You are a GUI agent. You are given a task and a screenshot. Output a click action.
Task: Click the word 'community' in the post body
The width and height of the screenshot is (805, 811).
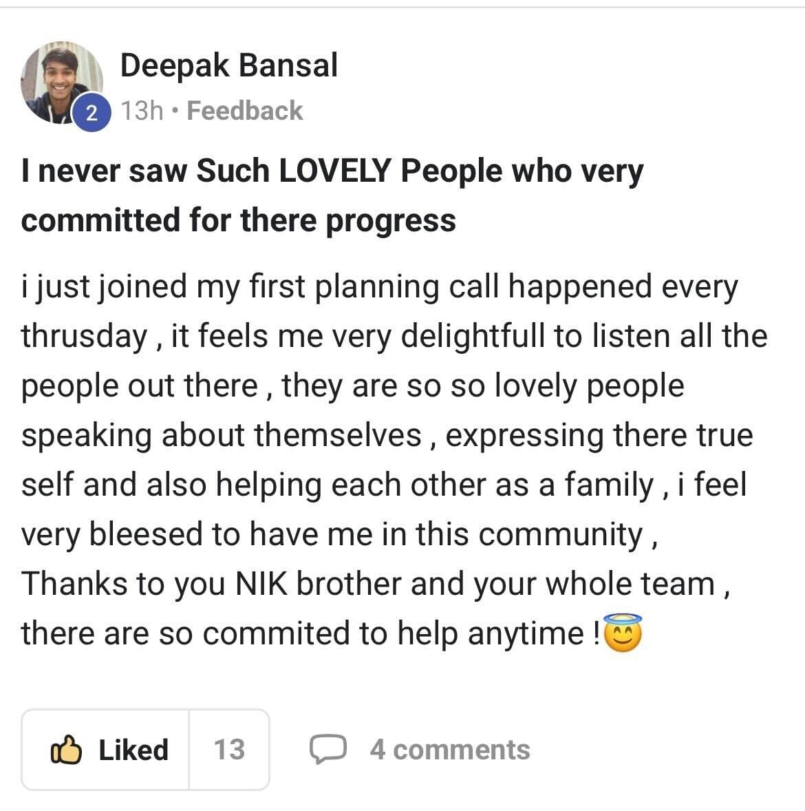[560, 535]
